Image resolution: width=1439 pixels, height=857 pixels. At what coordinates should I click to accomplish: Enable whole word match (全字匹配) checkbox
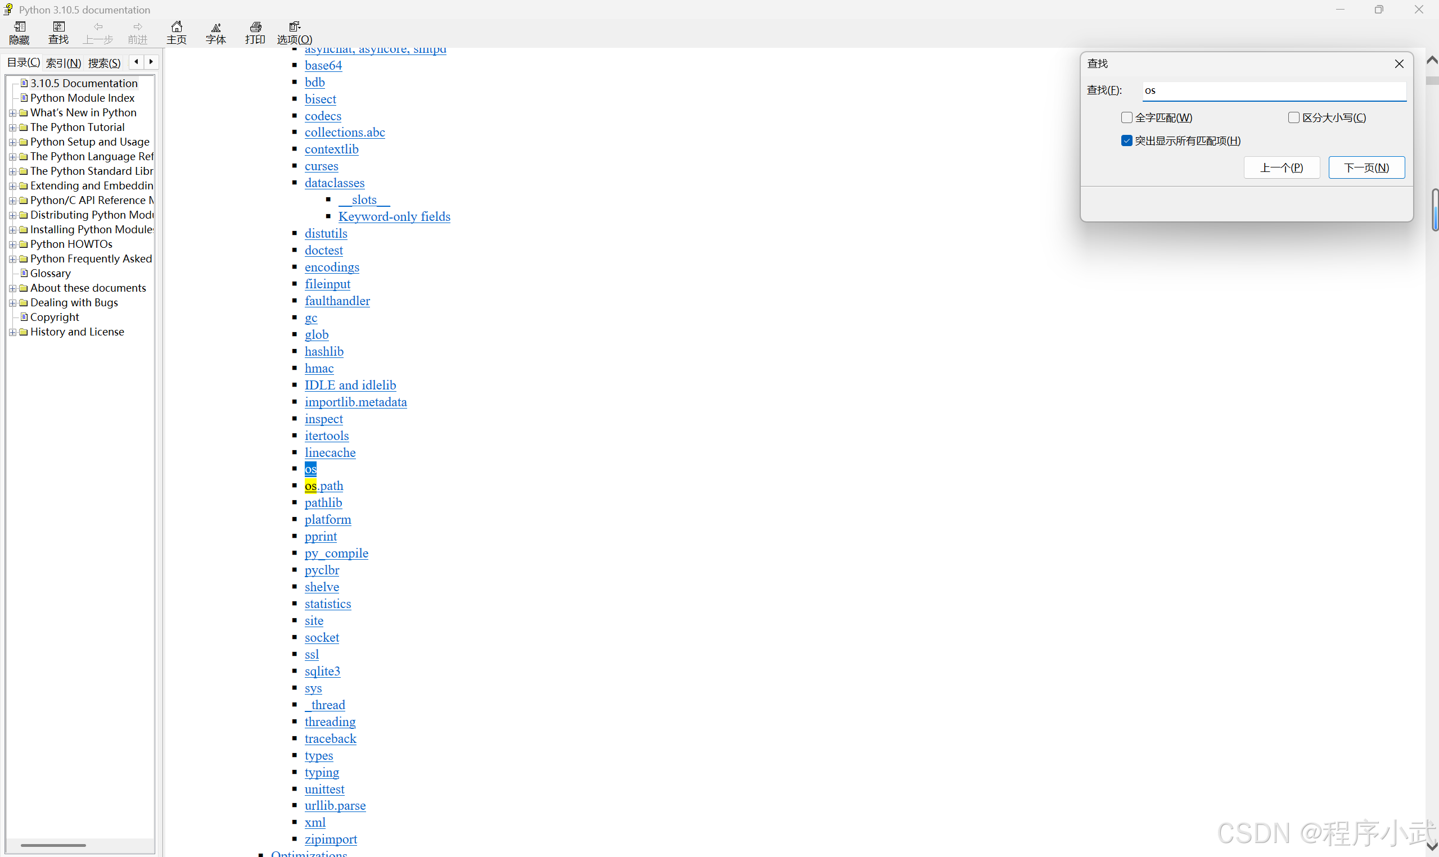1126,118
